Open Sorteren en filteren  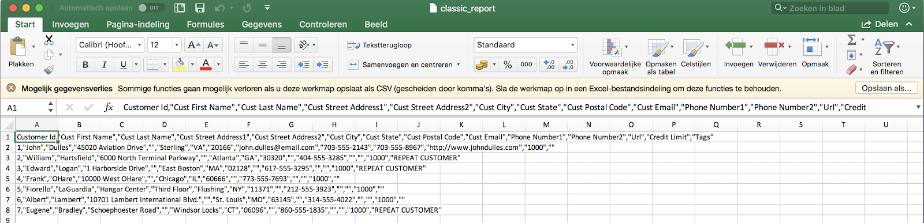click(886, 56)
